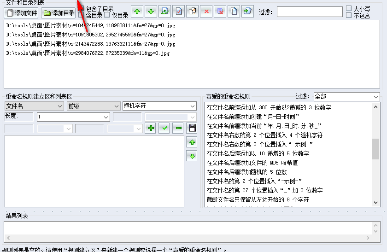Image resolution: width=387 pixels, height=252 pixels.
Task: Click the 添加文件 add file button
Action: point(21,13)
